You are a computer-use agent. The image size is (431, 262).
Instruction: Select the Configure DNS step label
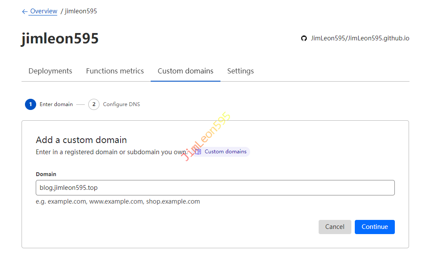tap(121, 104)
